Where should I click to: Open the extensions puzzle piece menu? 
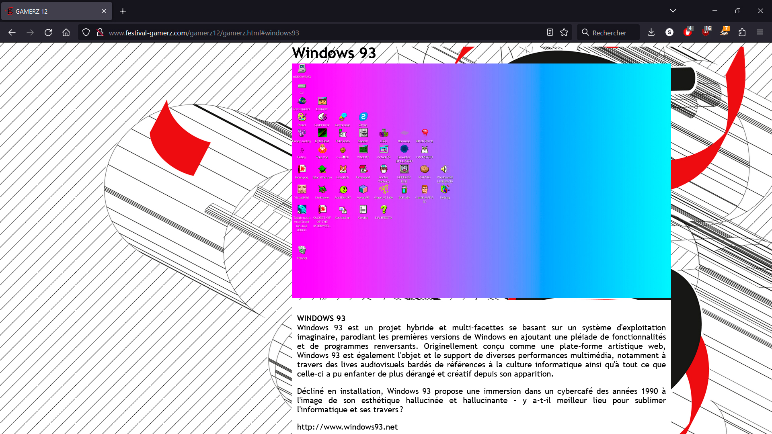click(x=742, y=33)
